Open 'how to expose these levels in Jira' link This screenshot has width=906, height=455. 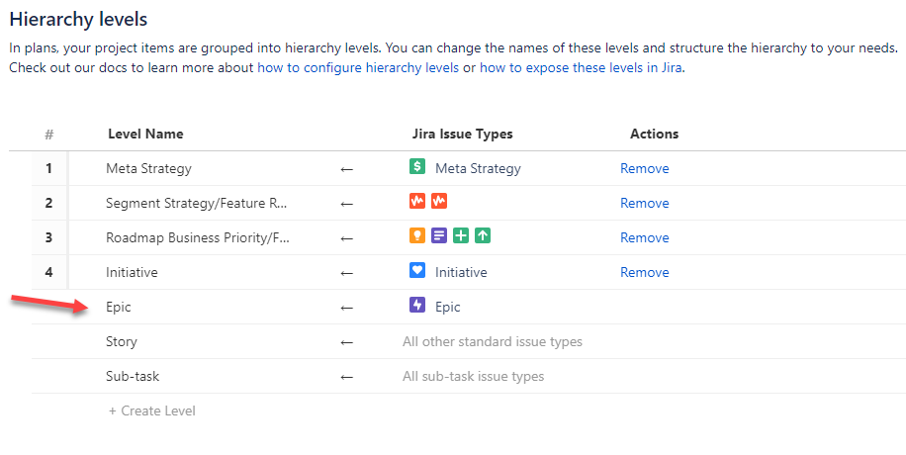pyautogui.click(x=581, y=68)
